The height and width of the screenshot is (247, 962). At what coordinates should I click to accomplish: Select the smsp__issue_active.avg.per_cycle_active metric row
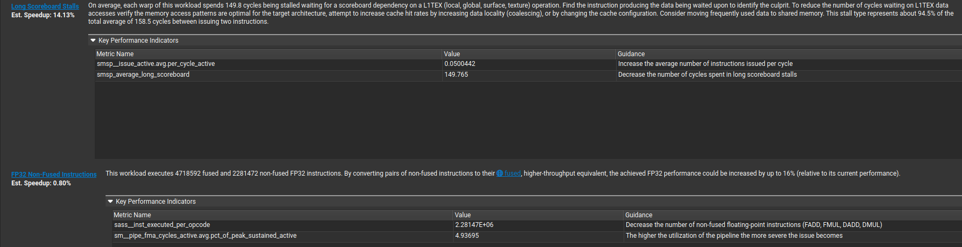156,64
